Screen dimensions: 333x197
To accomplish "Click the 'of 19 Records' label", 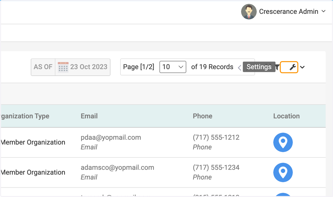I will (x=212, y=67).
